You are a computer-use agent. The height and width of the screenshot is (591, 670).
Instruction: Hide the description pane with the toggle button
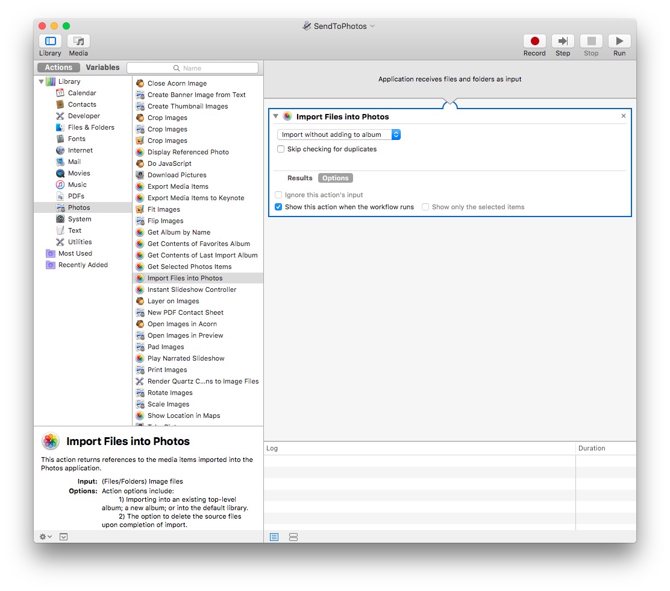[64, 537]
